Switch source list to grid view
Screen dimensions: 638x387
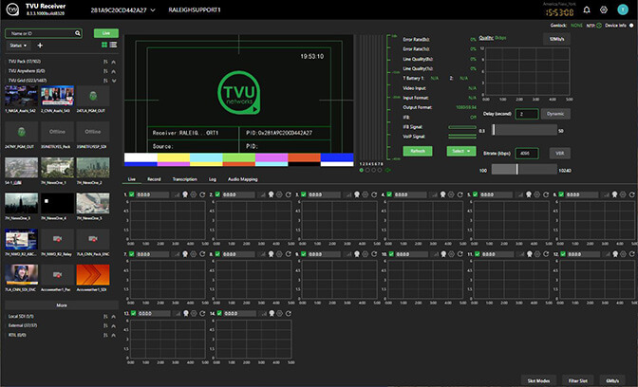point(104,45)
